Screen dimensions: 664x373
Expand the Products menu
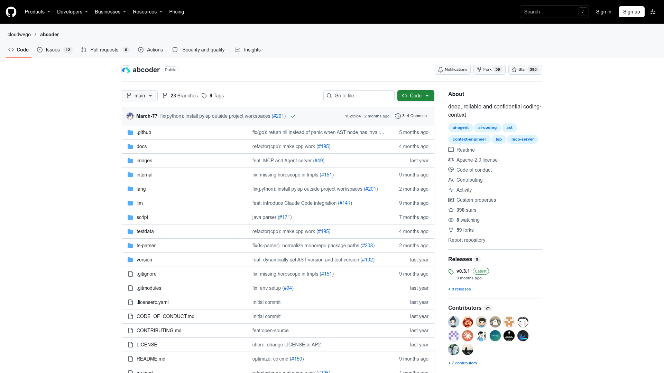37,12
